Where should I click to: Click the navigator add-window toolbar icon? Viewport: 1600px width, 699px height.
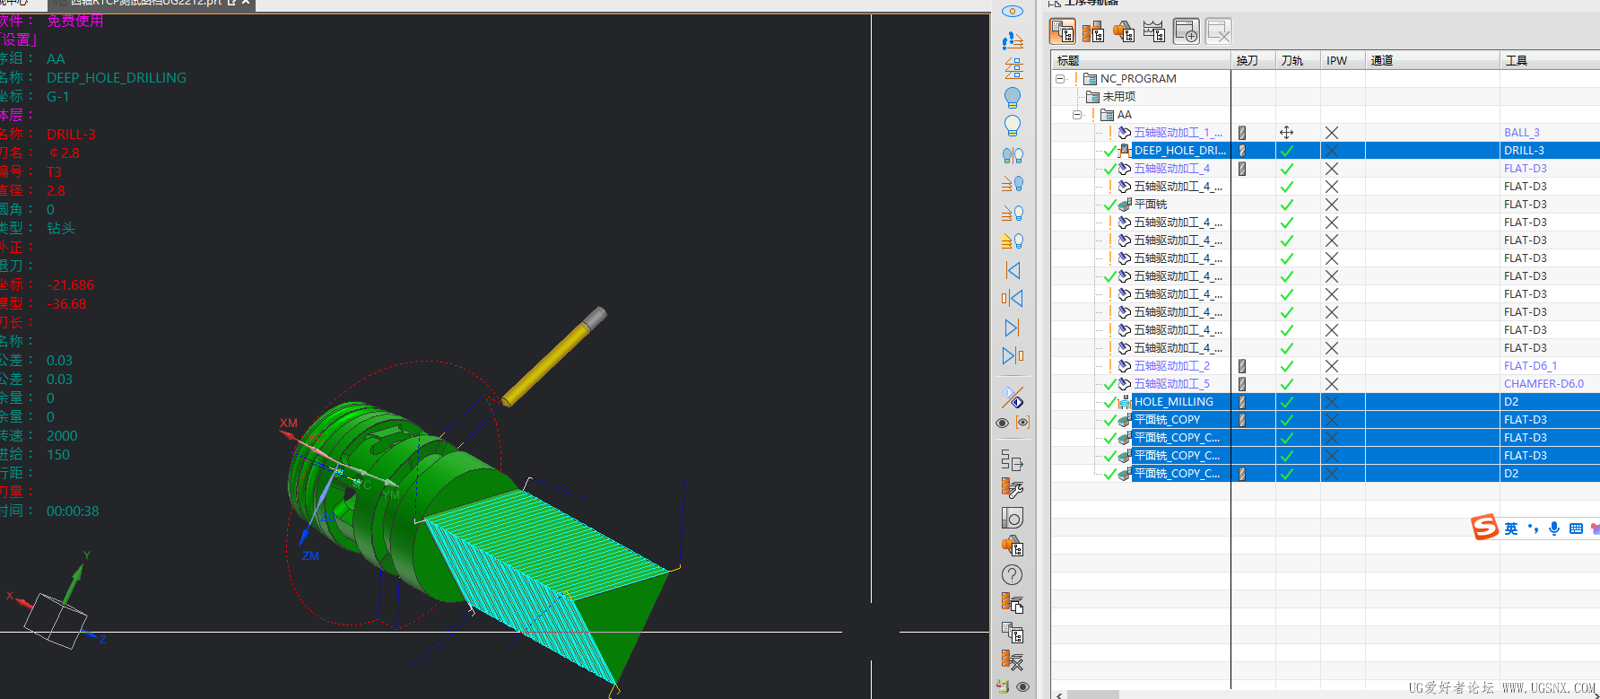[1186, 32]
